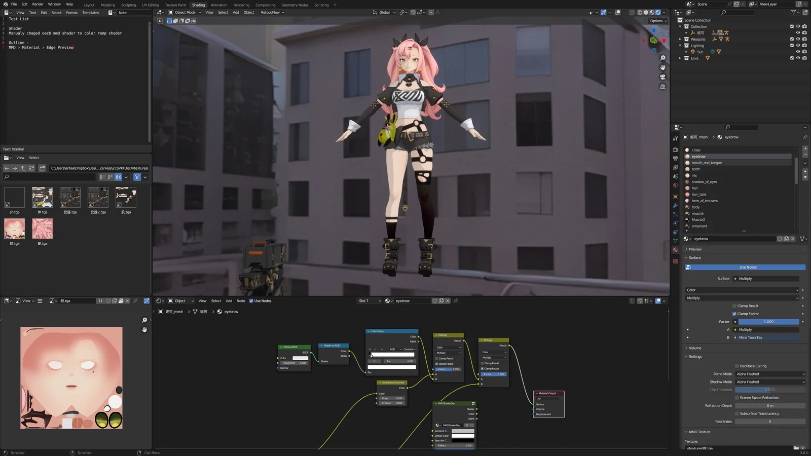Select the 顔.tga texture thumbnail
Image resolution: width=811 pixels, height=456 pixels.
pos(14,229)
